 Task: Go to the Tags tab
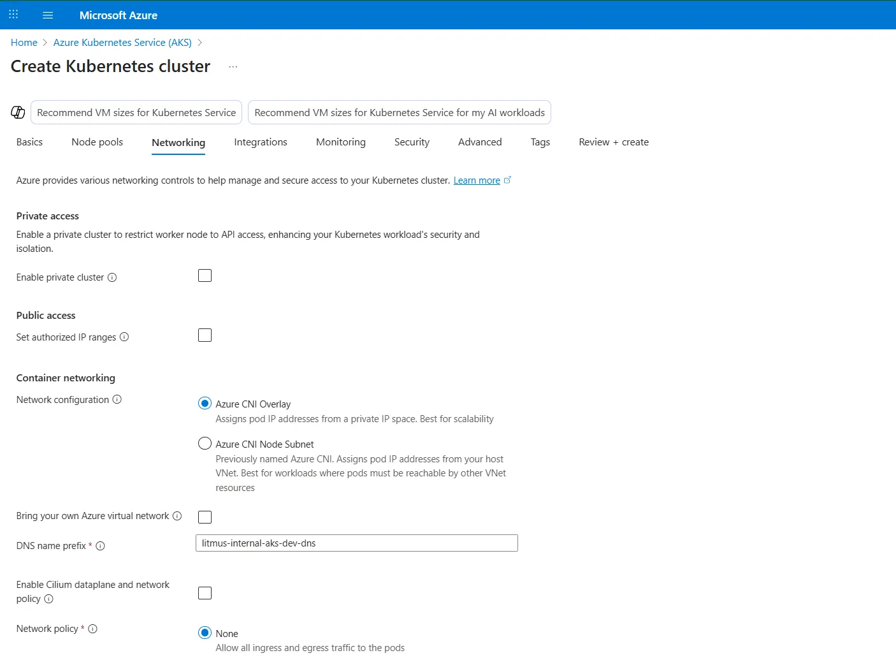coord(540,142)
